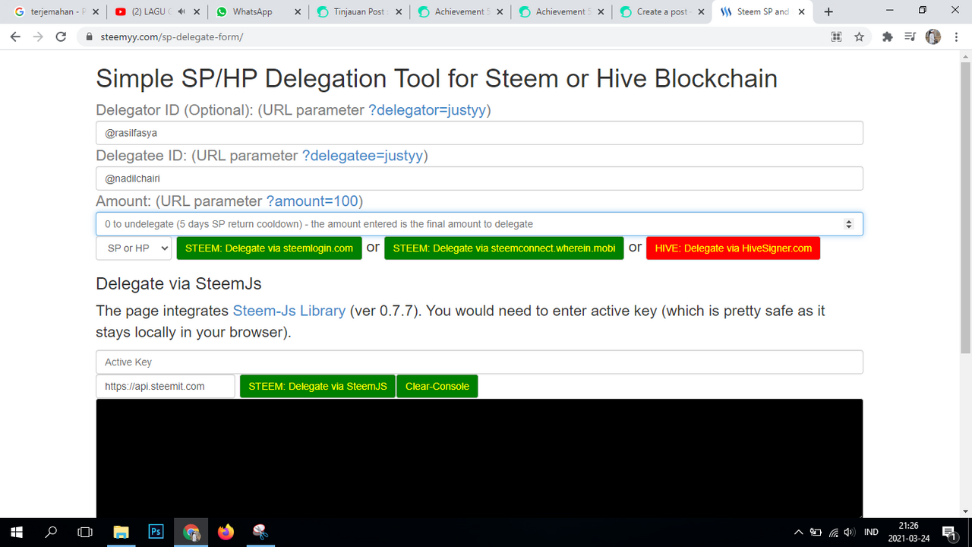972x547 pixels.
Task: Switch to the LAGU YouTube tab
Action: [156, 12]
